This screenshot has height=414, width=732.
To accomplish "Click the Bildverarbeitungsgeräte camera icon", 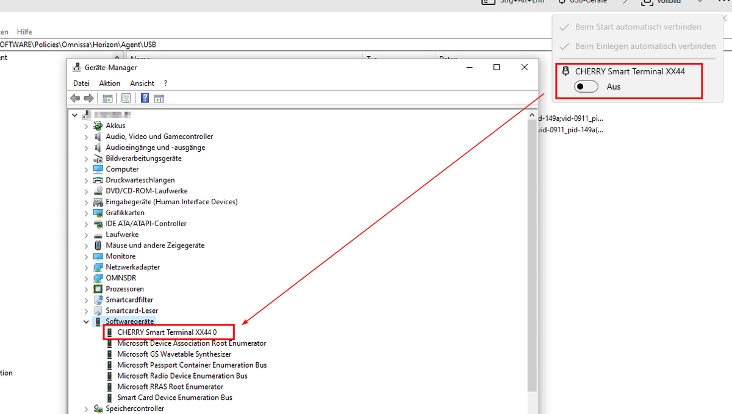I will [x=98, y=159].
